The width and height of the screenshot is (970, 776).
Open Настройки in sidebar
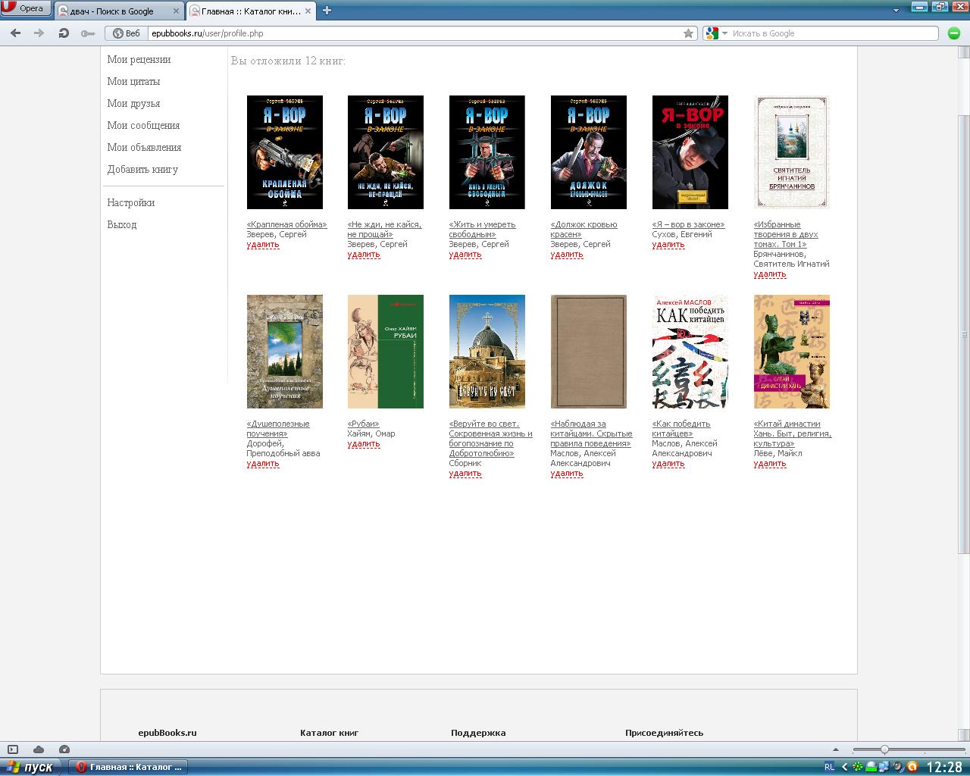[130, 202]
